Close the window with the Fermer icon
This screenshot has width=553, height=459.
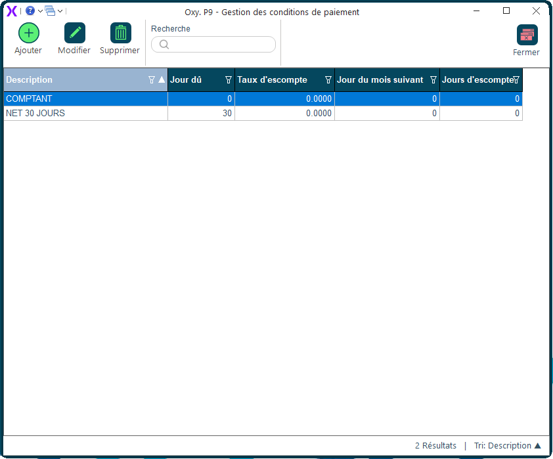coord(527,35)
